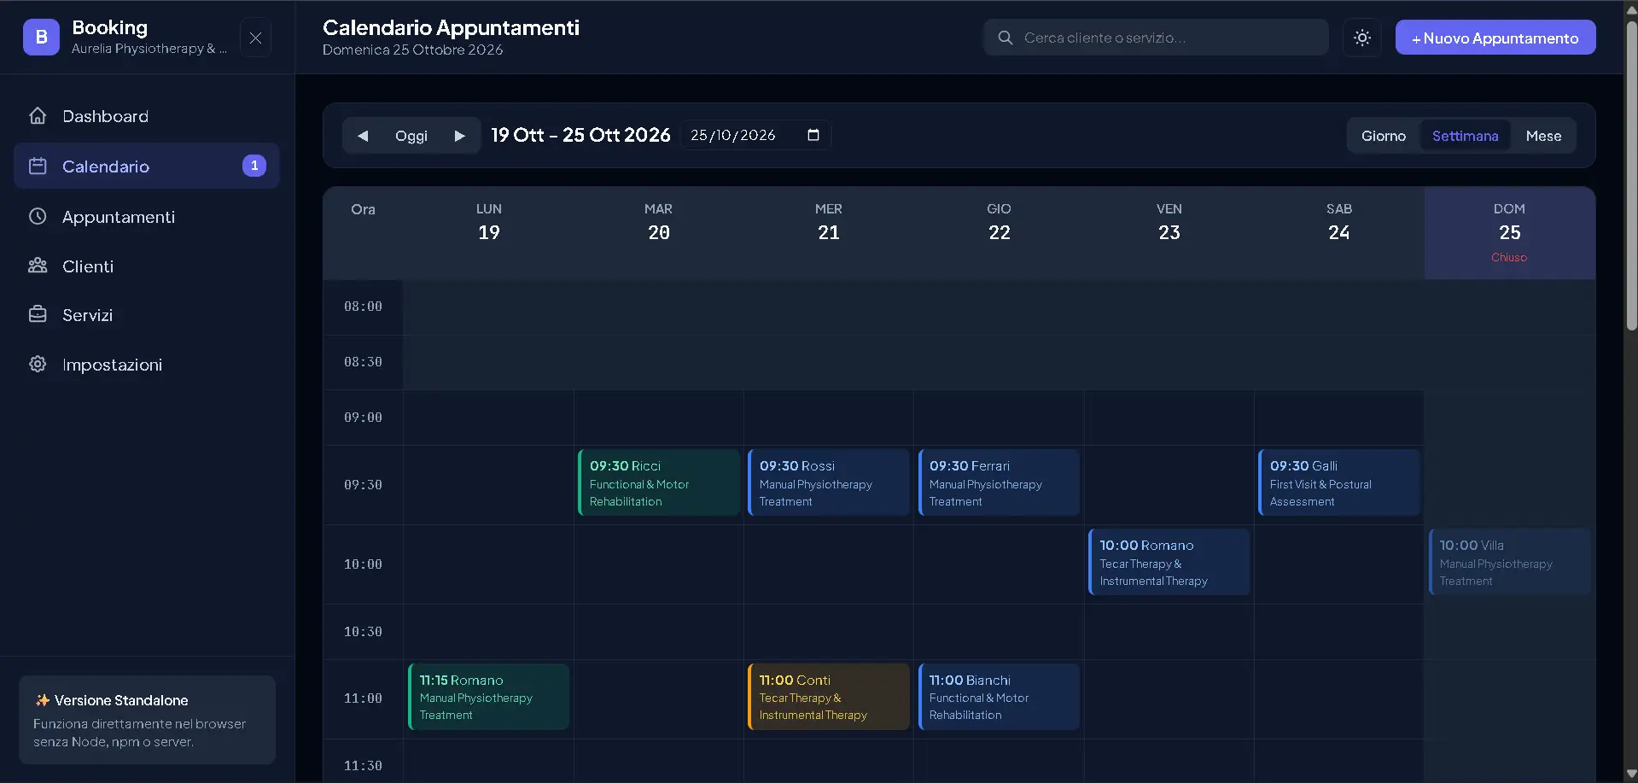The width and height of the screenshot is (1638, 783).
Task: Open 09:30 Rossi appointment
Action: click(829, 482)
